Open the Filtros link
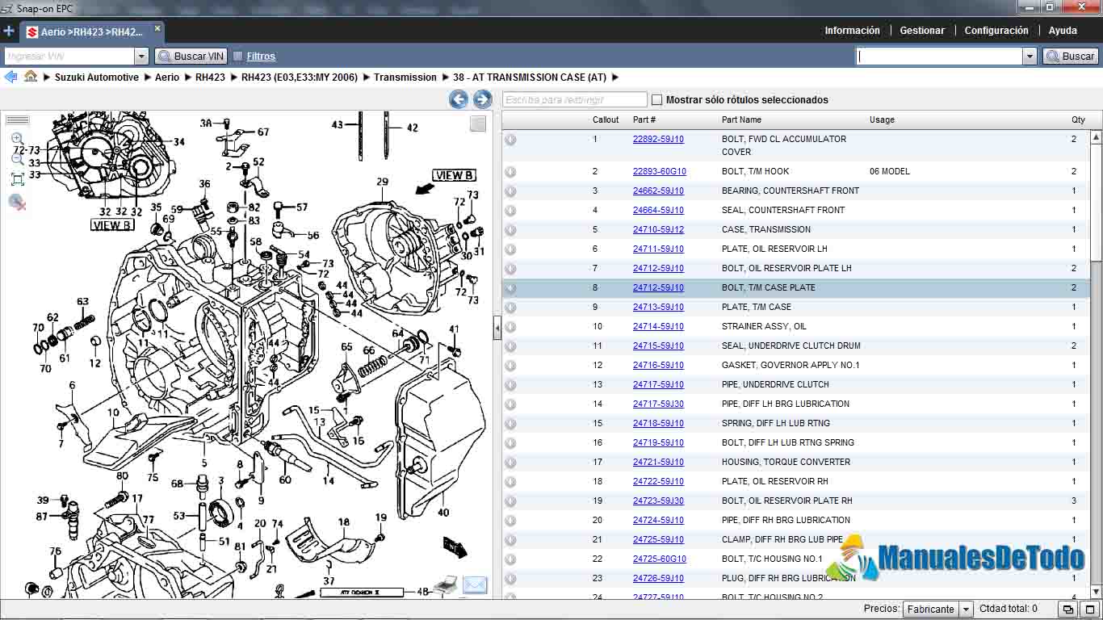Viewport: 1103px width, 620px height. (261, 57)
